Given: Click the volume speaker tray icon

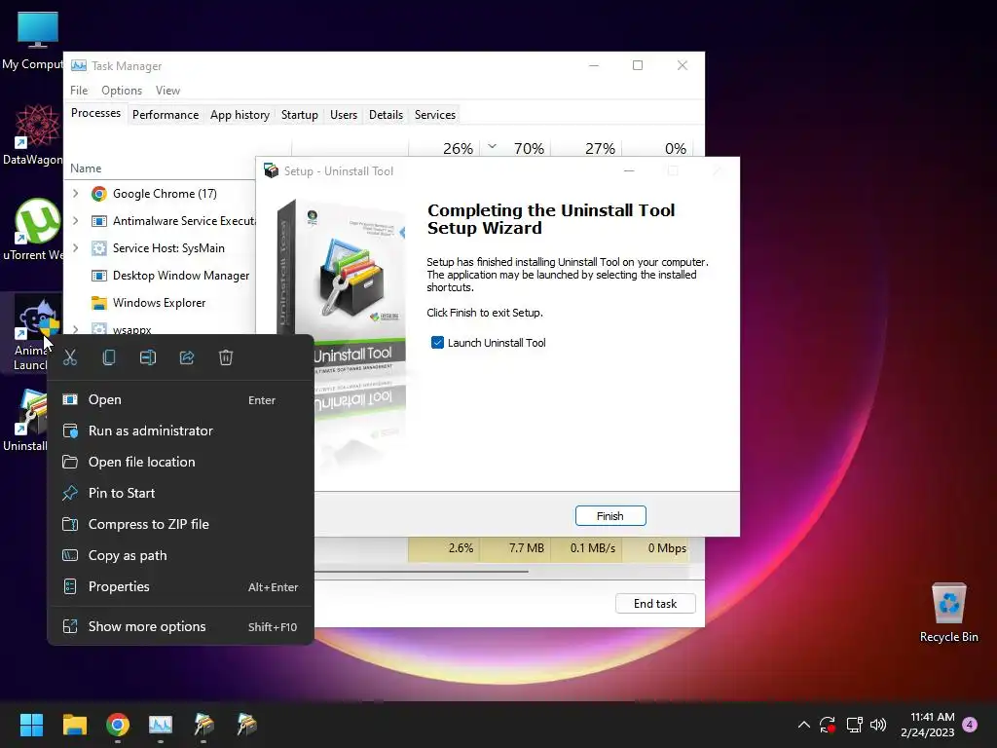Looking at the screenshot, I should (878, 725).
